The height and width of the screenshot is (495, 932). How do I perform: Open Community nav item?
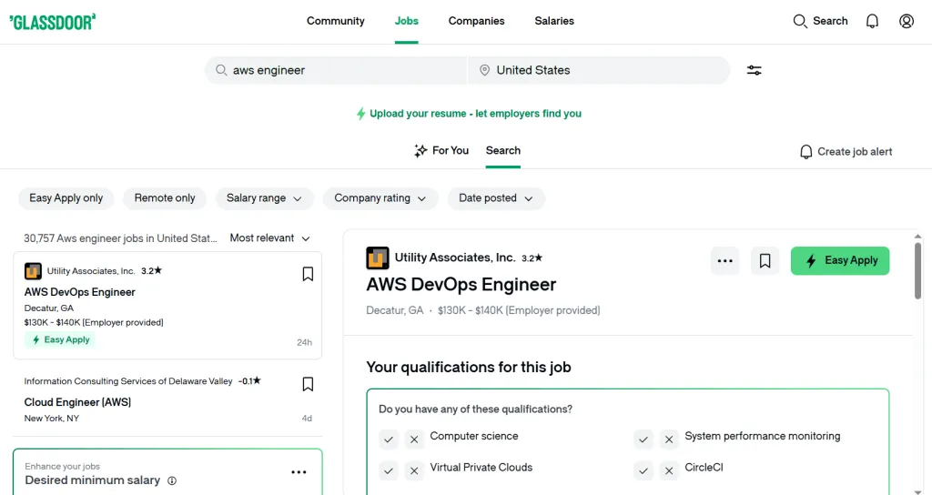tap(336, 21)
